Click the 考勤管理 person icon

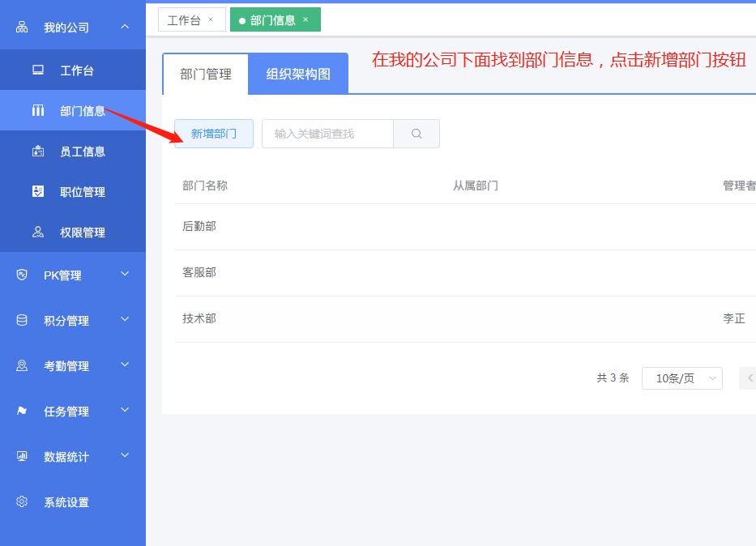click(x=22, y=365)
